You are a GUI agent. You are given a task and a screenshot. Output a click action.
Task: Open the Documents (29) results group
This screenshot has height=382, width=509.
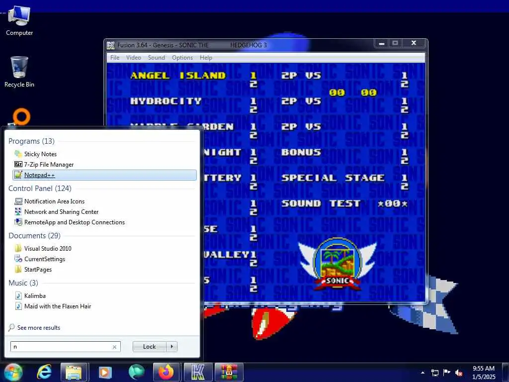point(34,235)
